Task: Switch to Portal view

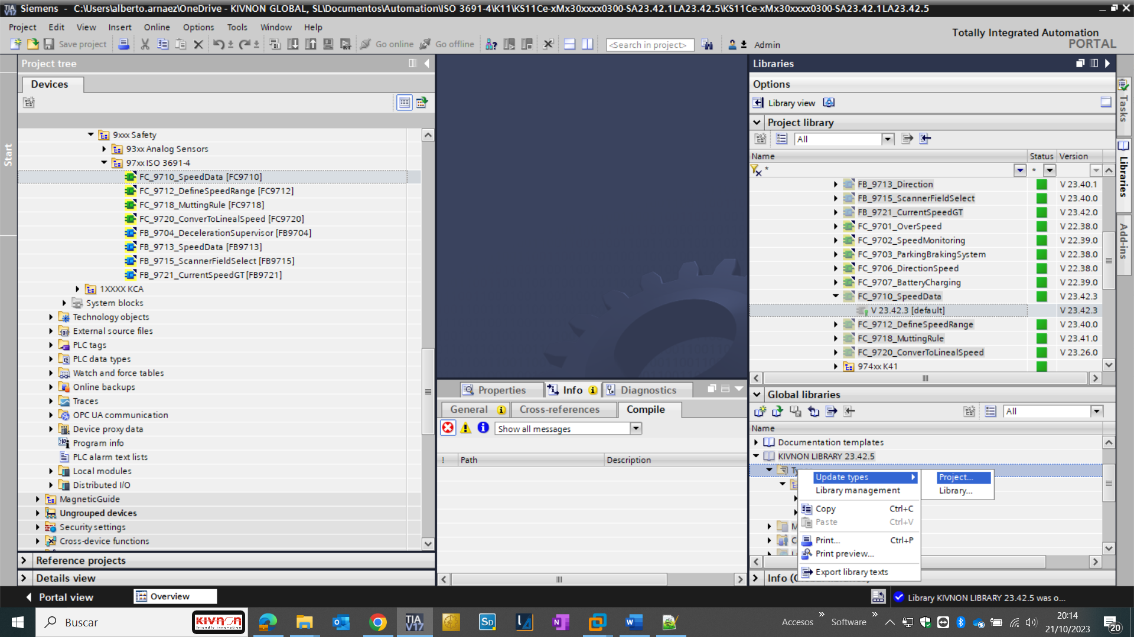Action: (59, 597)
